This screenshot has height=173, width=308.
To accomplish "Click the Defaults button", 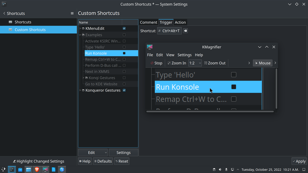I will click(x=103, y=161).
